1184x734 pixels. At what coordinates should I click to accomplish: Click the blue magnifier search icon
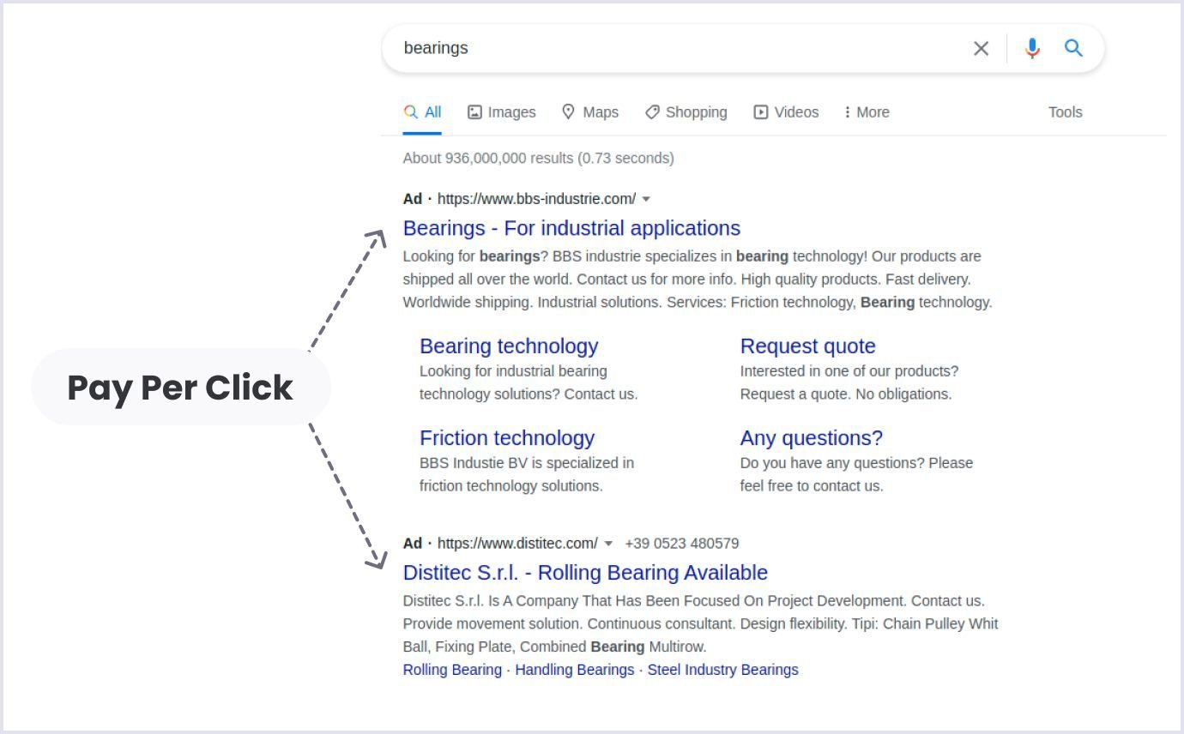[x=1073, y=48]
